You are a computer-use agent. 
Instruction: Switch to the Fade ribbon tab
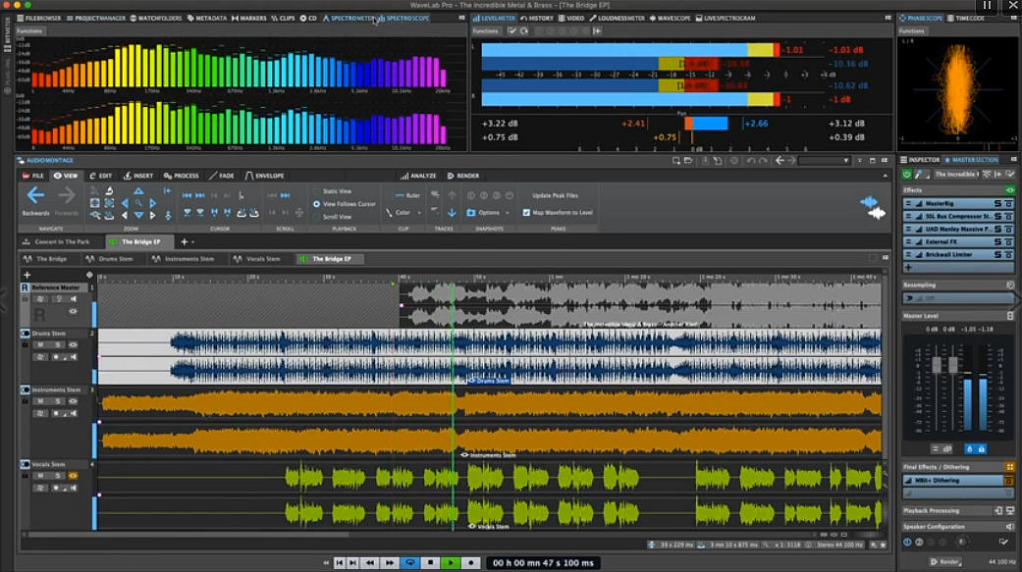[x=222, y=176]
